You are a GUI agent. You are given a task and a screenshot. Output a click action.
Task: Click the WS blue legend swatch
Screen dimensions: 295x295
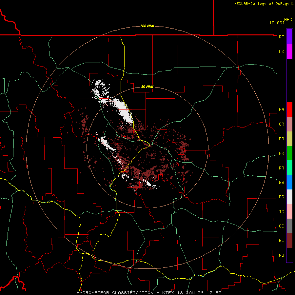click(x=289, y=182)
